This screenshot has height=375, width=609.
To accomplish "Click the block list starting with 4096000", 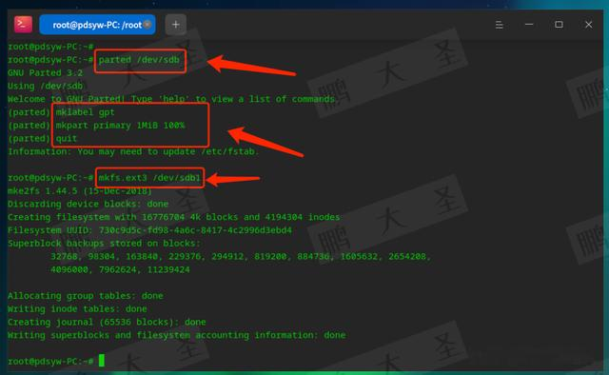I will point(120,269).
